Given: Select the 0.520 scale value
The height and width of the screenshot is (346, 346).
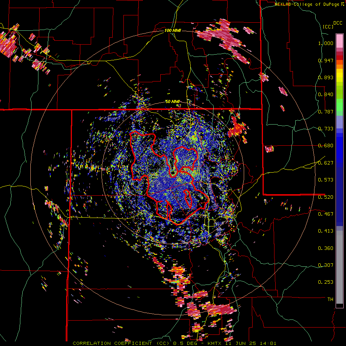Looking at the screenshot, I should click(x=326, y=197).
